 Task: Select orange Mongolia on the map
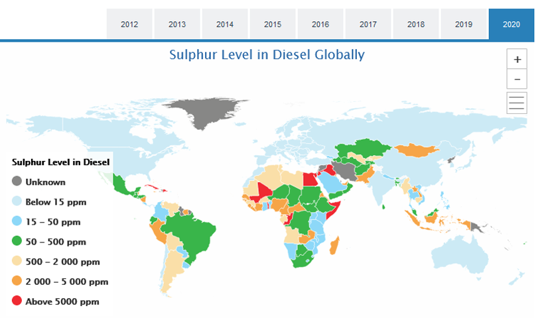click(x=417, y=150)
